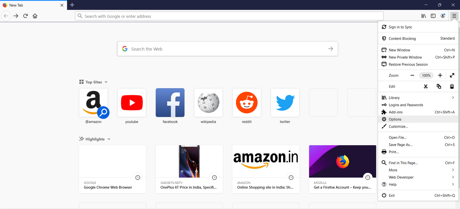Viewport: 460px width, 209px height.
Task: Open the reddit top site tile
Action: 247,103
